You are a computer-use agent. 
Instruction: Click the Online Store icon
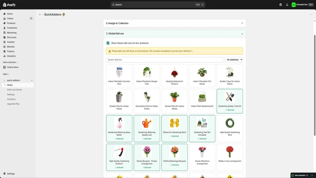coord(4,67)
